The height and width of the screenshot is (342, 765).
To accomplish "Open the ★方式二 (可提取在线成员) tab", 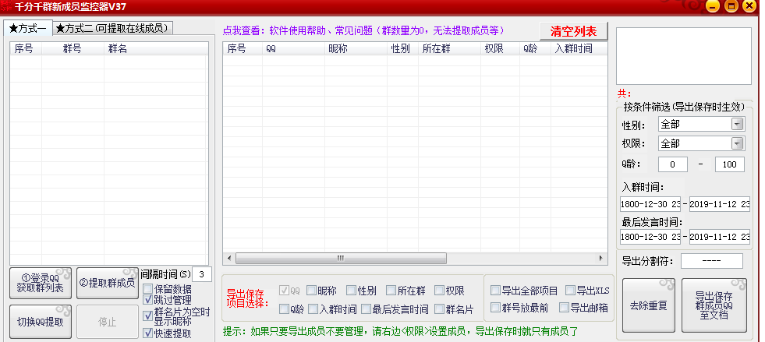I will (x=113, y=28).
